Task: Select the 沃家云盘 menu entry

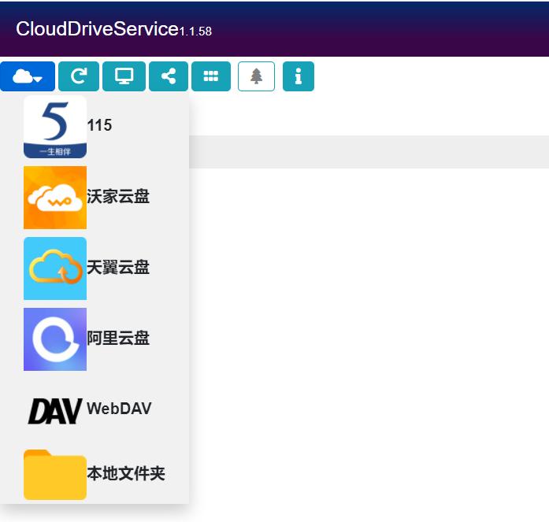Action: pos(118,197)
